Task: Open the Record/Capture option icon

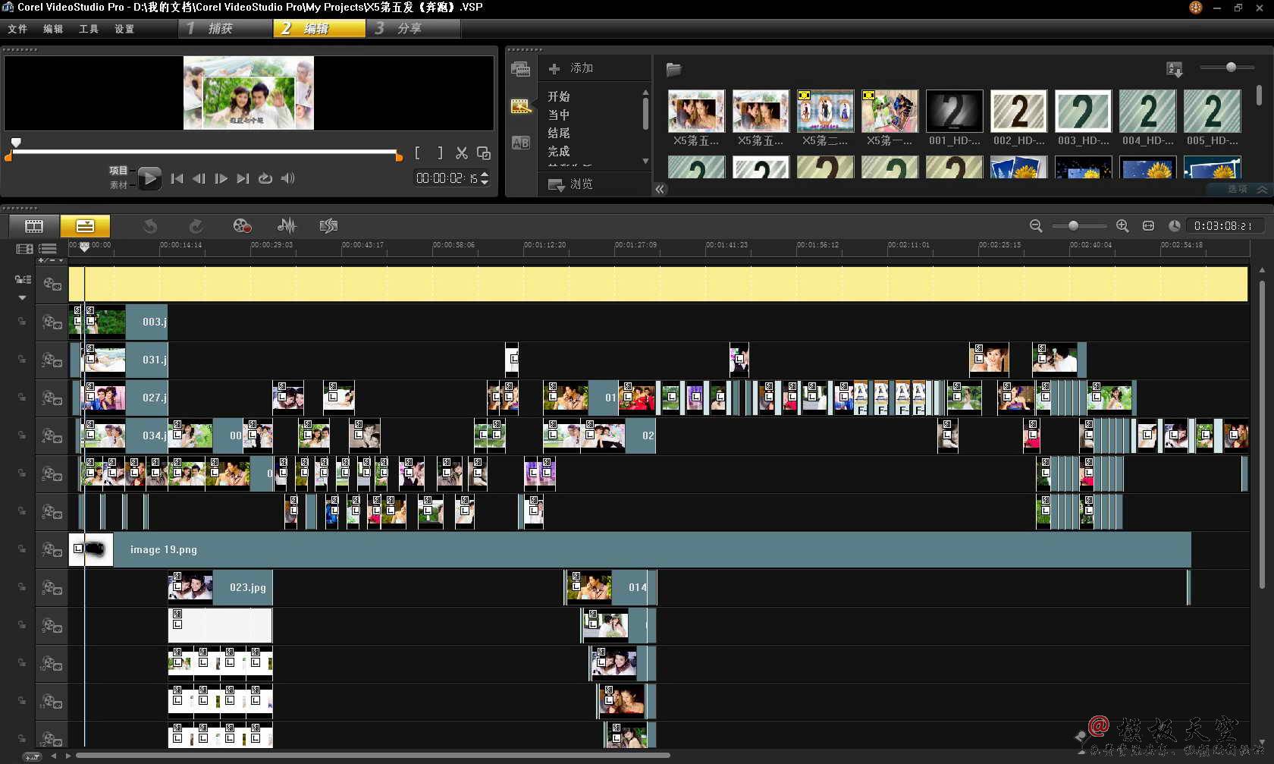Action: [242, 226]
